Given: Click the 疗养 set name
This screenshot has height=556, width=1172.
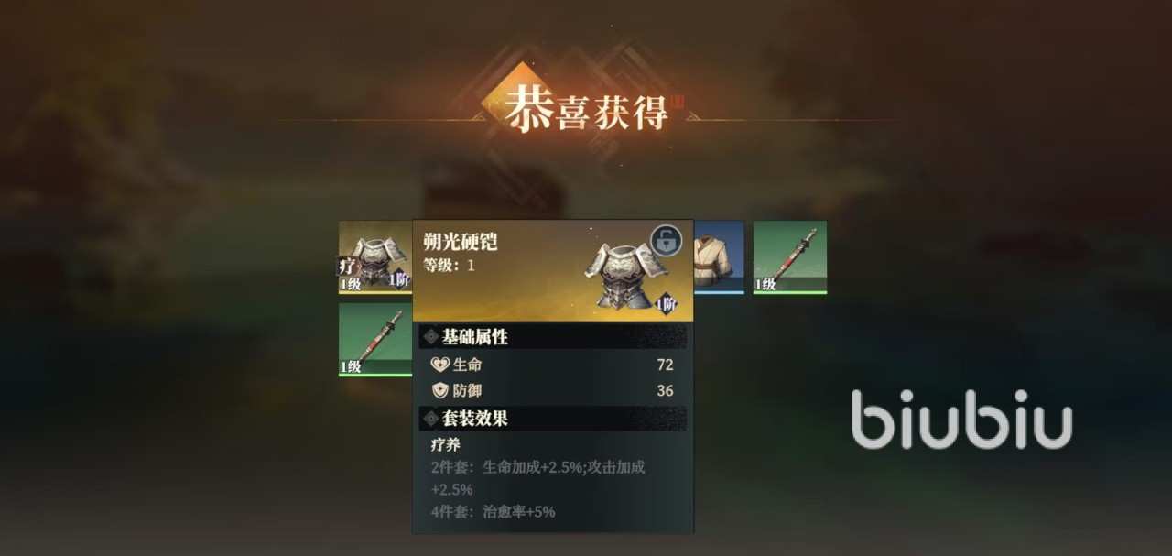Looking at the screenshot, I should tap(446, 445).
